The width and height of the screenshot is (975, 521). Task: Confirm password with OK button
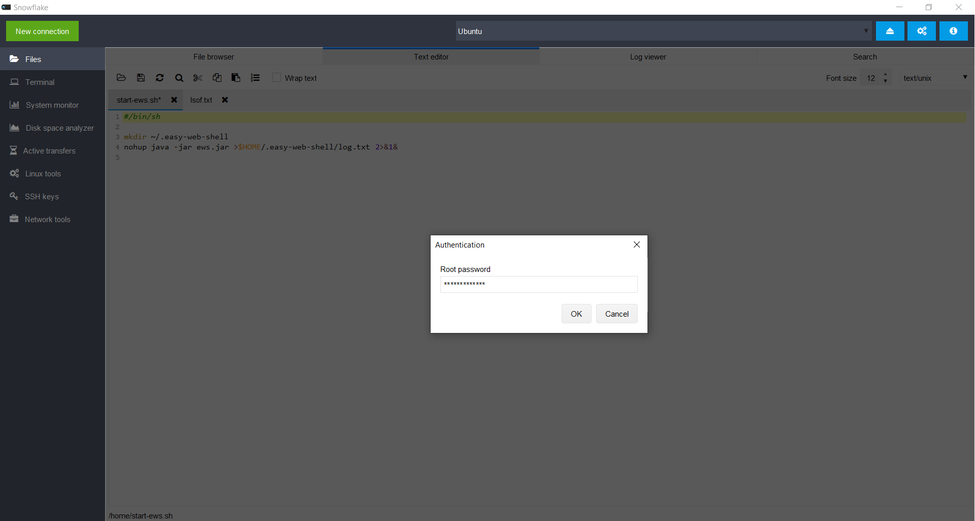(576, 314)
